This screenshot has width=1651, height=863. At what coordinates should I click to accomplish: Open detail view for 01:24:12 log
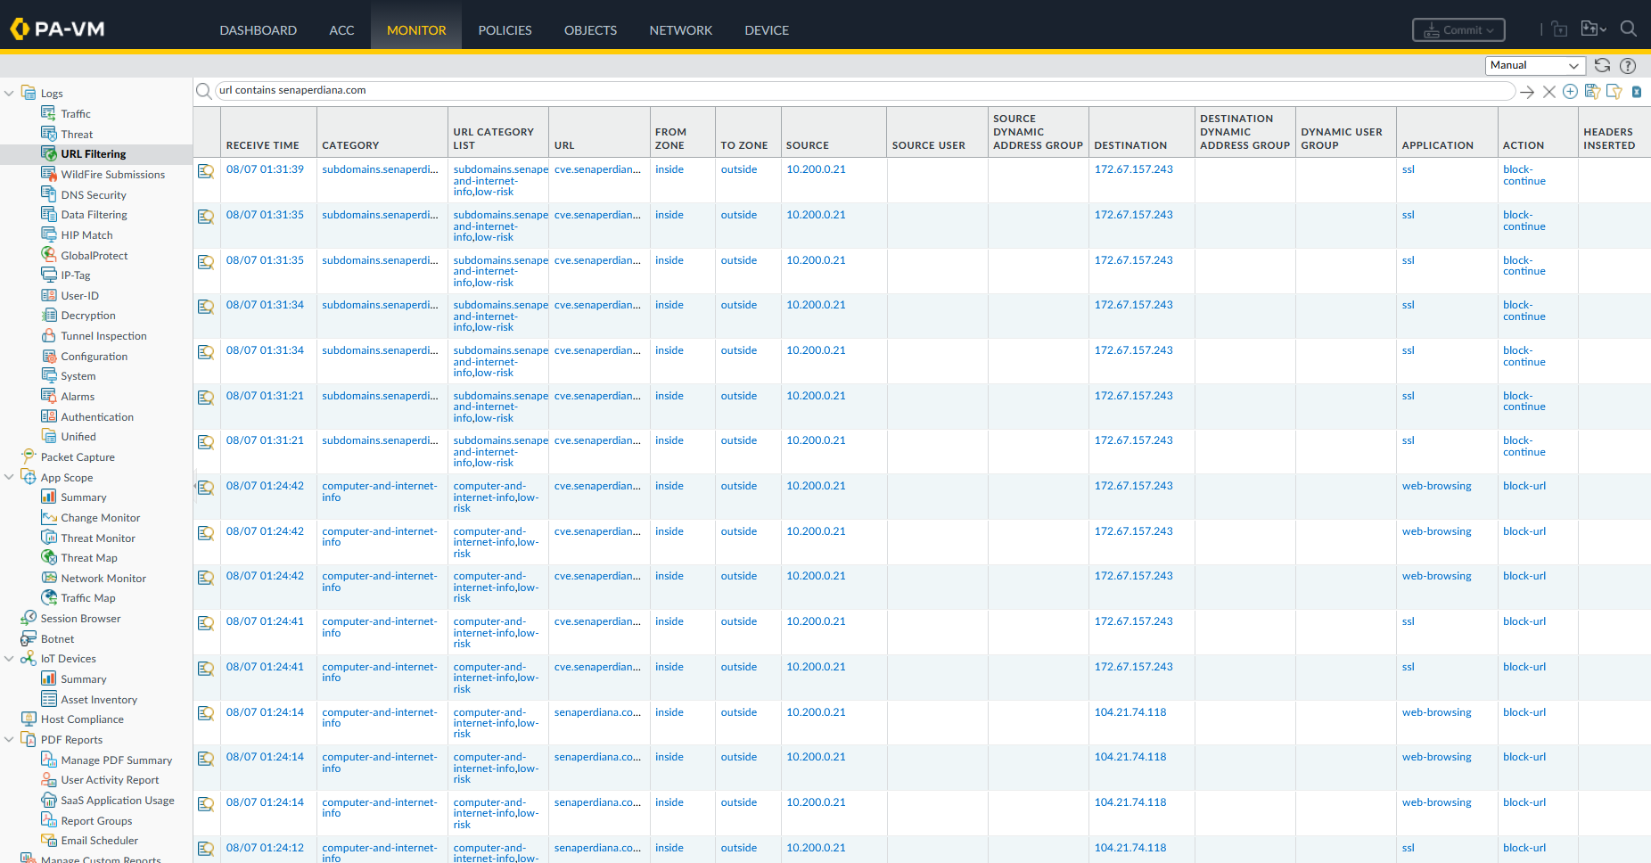point(206,849)
